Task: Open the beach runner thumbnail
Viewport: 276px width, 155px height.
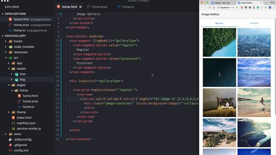Action: (x=254, y=102)
